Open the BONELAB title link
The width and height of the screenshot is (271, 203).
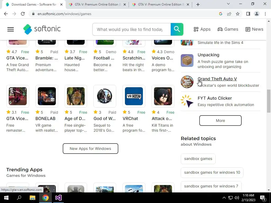[46, 119]
